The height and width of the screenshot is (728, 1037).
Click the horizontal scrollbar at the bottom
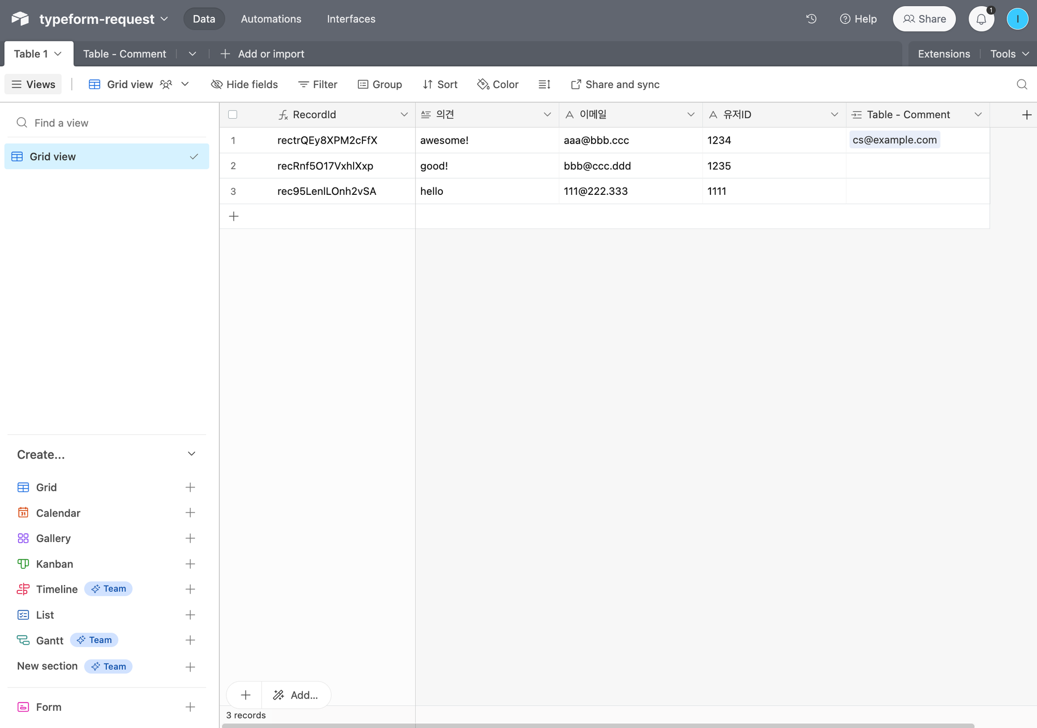598,725
